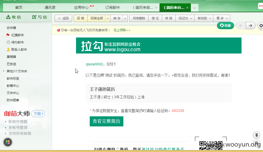The height and width of the screenshot is (152, 263).
Task: Open the 应用中心 tab
Action: point(81,7)
